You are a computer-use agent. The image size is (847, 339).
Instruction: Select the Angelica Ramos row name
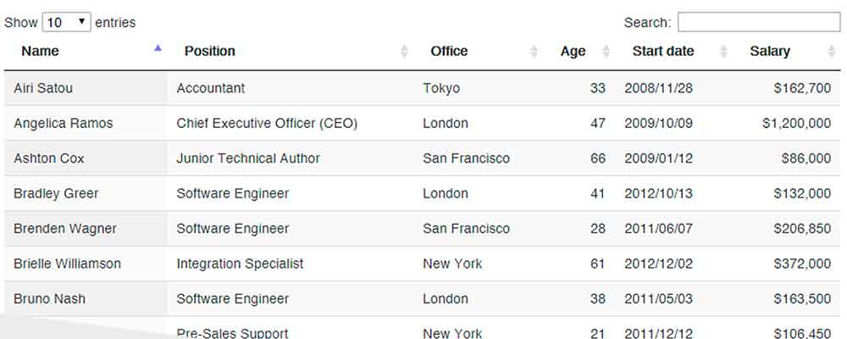(64, 123)
